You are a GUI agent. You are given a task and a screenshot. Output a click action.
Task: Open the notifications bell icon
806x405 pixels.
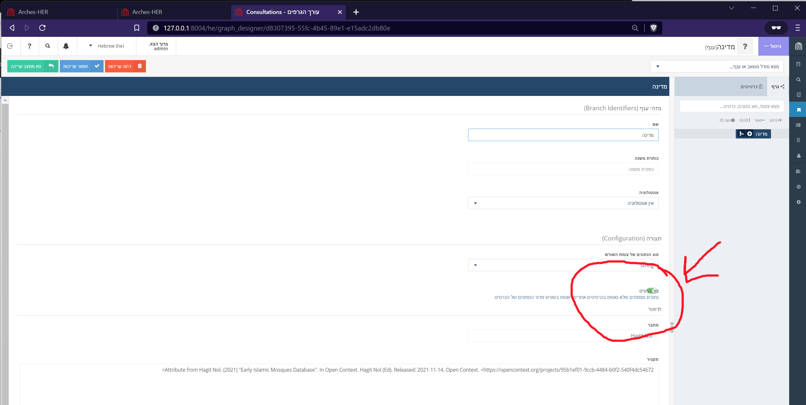click(66, 46)
